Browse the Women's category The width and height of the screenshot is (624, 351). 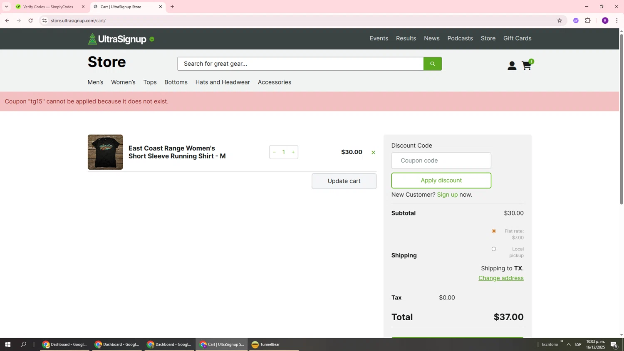pos(123,82)
